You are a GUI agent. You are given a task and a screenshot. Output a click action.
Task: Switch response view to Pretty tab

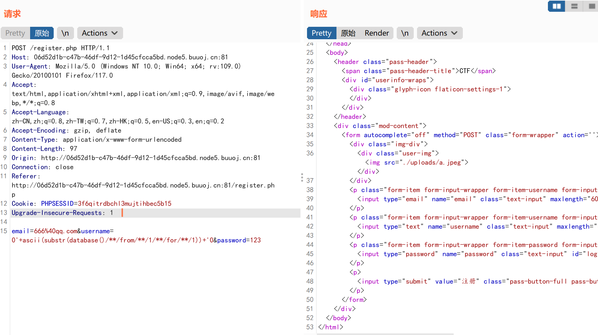(x=321, y=33)
